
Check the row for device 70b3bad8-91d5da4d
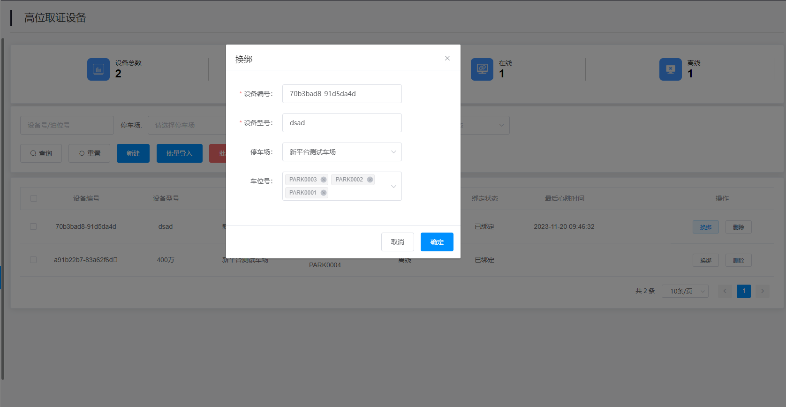33,226
